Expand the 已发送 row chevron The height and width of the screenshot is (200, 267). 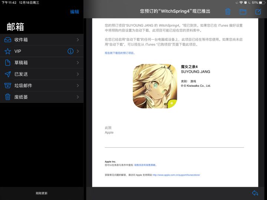tap(78, 74)
